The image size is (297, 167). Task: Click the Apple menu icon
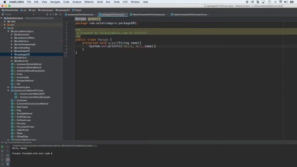5,2
